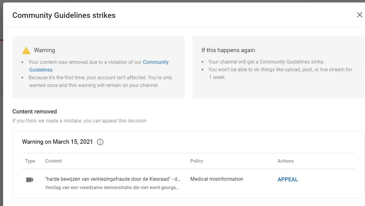Click the "If this happens again" heading

[228, 50]
